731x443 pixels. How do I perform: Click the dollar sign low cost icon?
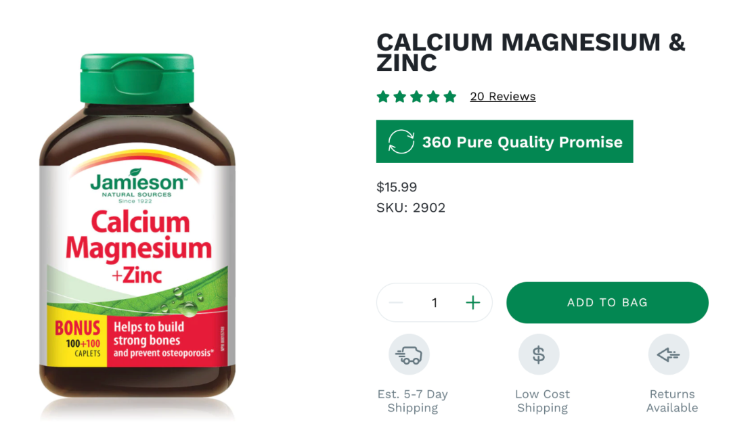click(x=539, y=354)
